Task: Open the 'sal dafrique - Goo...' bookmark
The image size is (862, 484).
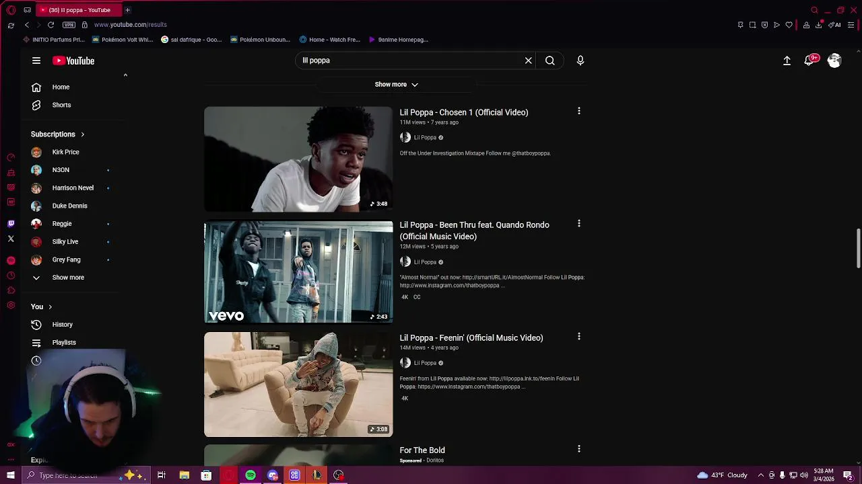Action: click(191, 40)
